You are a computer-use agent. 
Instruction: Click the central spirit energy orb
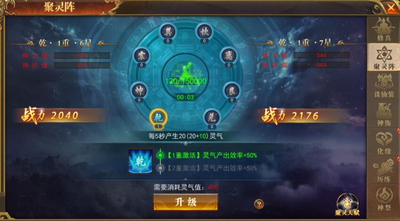pos(186,76)
